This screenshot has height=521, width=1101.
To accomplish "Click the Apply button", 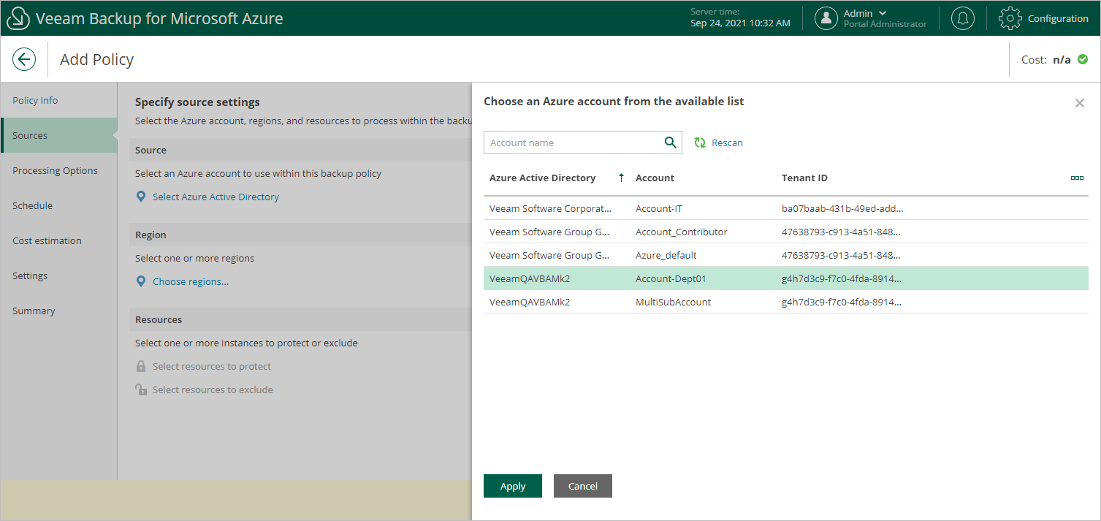I will [513, 486].
